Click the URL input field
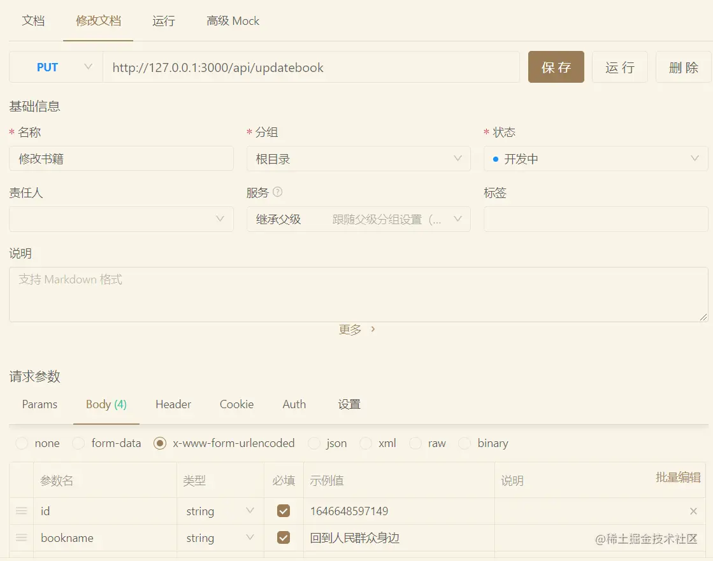 tap(311, 67)
